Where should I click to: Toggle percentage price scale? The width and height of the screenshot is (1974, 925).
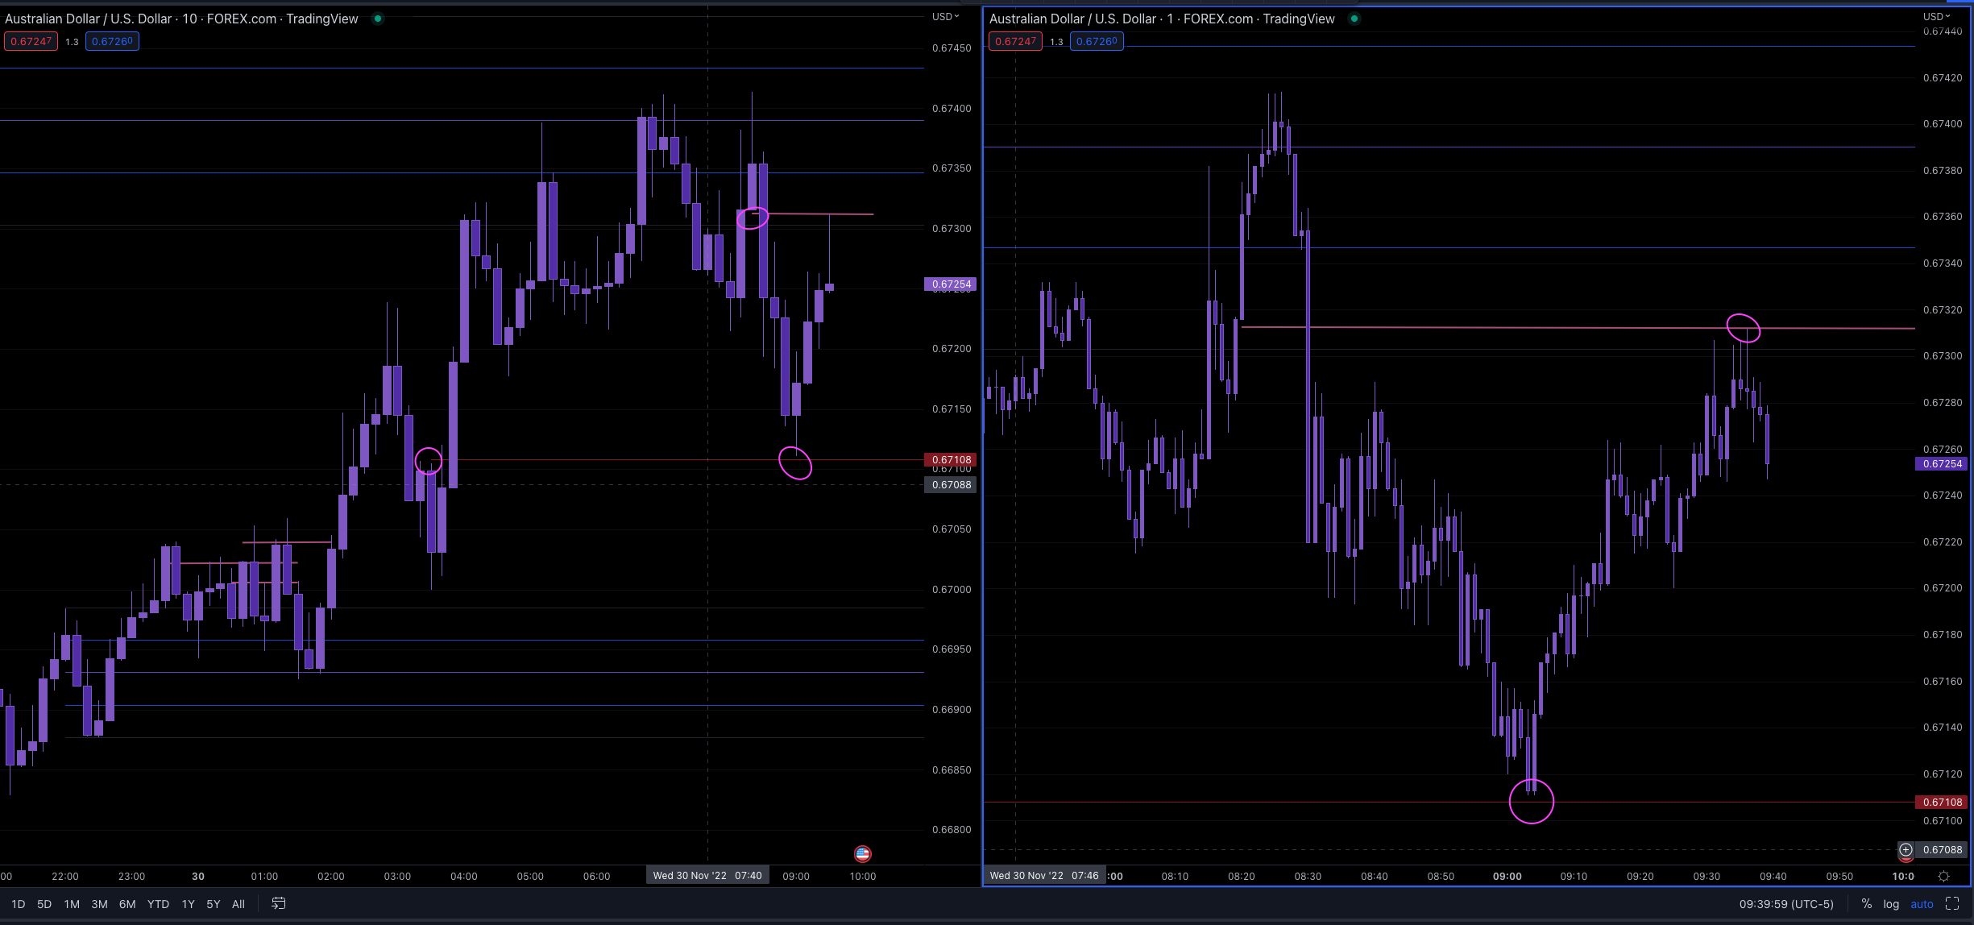click(x=1866, y=903)
